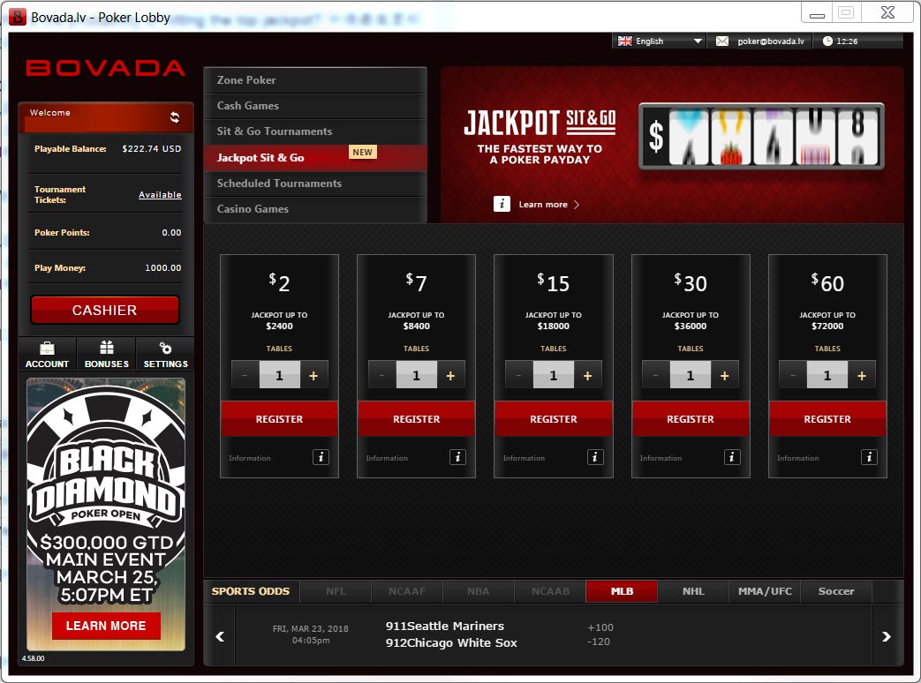Register for the $30 Jackpot game
The height and width of the screenshot is (683, 921).
691,419
